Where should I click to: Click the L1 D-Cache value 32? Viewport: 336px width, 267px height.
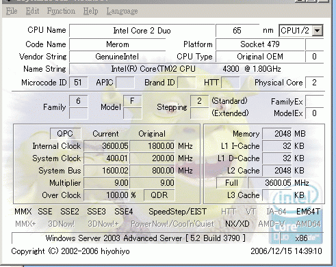[277, 158]
